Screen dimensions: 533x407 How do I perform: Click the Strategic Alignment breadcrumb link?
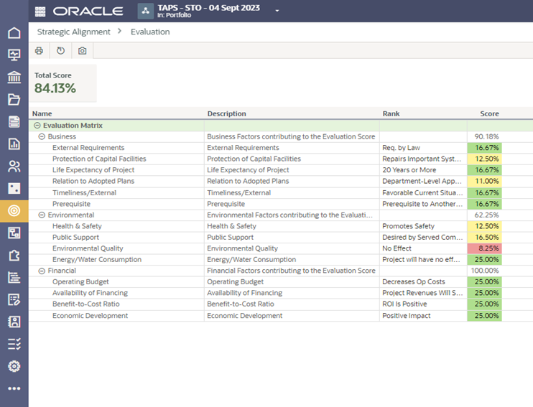[x=73, y=32]
